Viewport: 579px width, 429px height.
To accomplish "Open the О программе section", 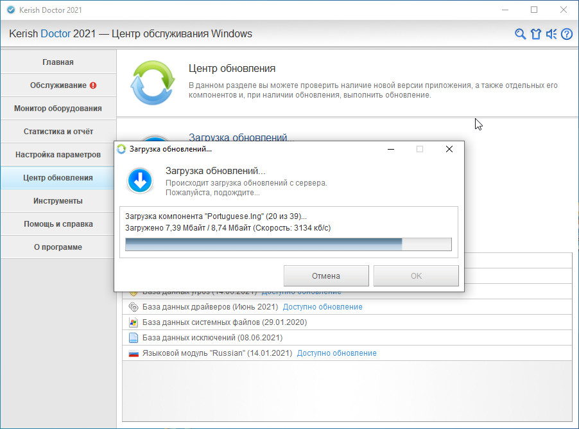I will click(x=58, y=247).
